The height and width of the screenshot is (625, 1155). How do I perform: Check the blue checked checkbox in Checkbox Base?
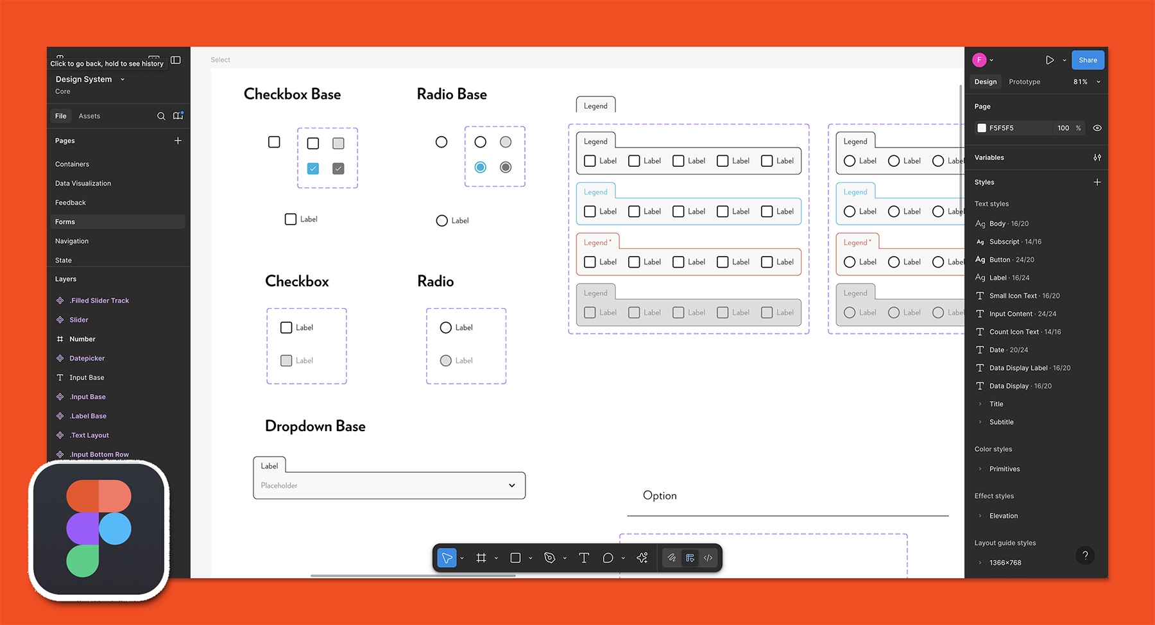pos(313,168)
